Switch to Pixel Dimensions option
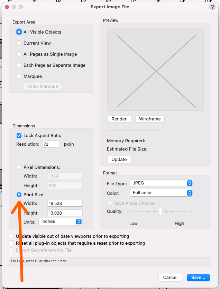220x289 pixels. pos(19,167)
